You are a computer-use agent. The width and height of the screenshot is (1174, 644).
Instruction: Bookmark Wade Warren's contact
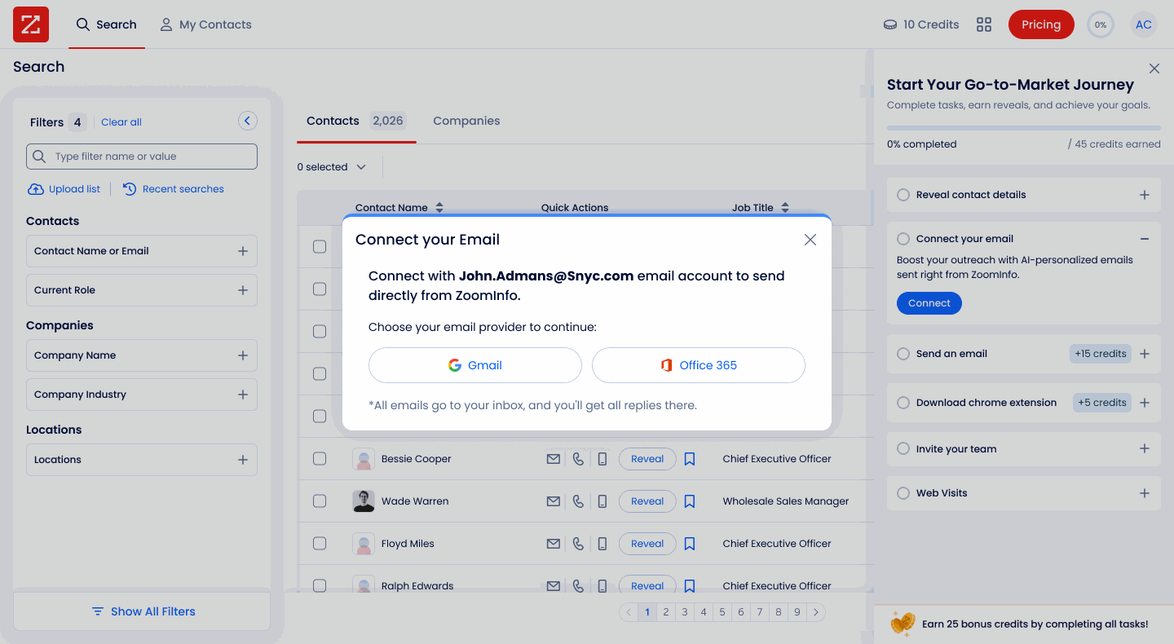690,501
